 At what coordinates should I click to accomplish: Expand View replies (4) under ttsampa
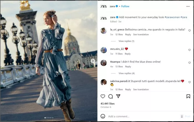(126, 73)
